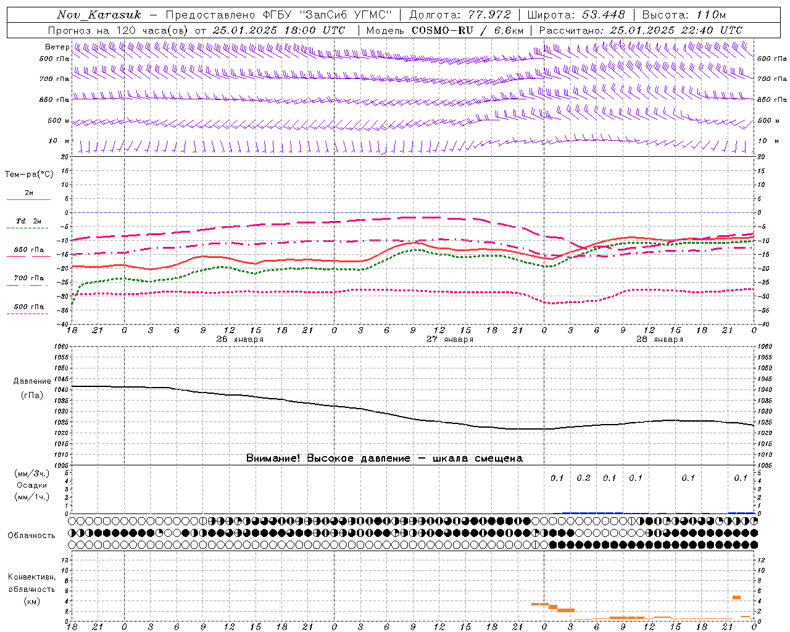The image size is (790, 632).
Task: Select the 'Широта: 53.448' header field
Action: (x=576, y=15)
